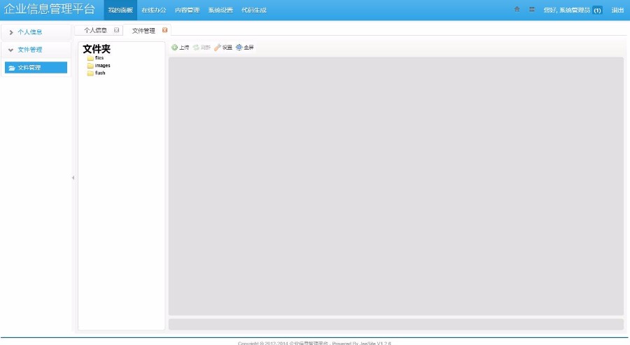Click the 文件夹 heading text
The width and height of the screenshot is (630, 345).
tap(97, 49)
